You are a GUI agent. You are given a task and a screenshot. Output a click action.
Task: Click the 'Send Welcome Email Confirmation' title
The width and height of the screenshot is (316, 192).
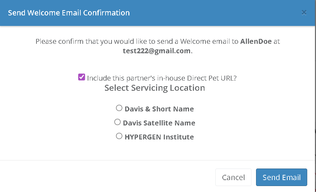coord(69,13)
